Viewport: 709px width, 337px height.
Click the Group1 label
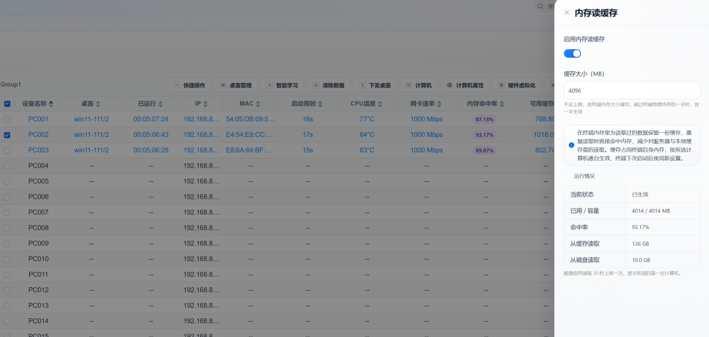click(x=10, y=84)
